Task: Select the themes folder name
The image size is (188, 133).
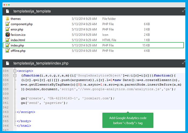Action: pos(16,19)
